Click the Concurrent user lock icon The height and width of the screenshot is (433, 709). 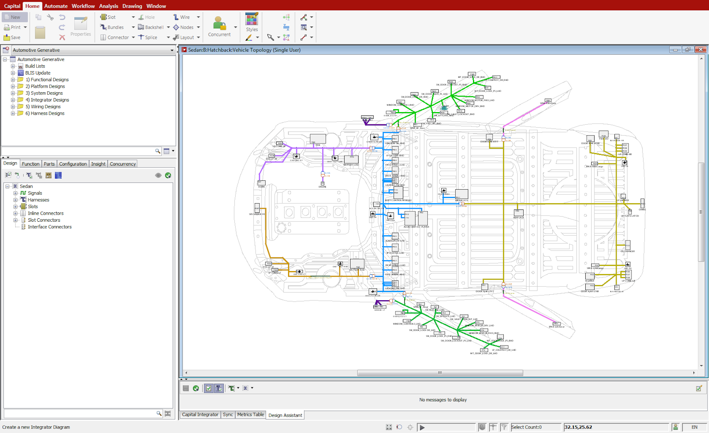coord(219,24)
